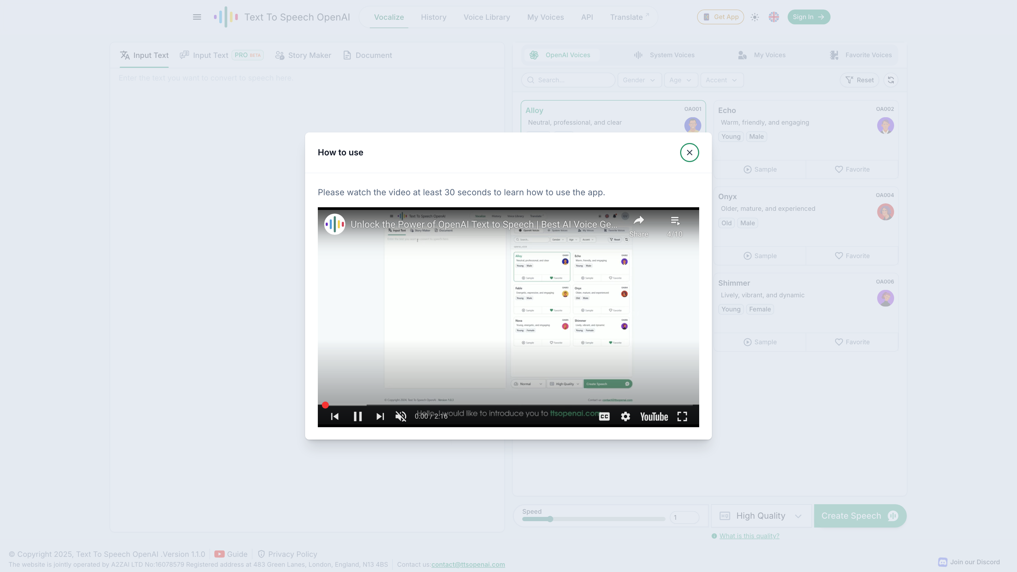Skip to next video in playlist

[380, 417]
